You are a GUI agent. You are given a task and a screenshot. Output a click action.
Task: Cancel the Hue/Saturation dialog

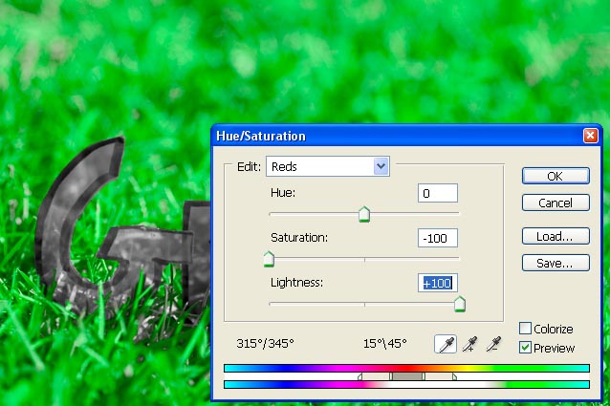tap(556, 203)
